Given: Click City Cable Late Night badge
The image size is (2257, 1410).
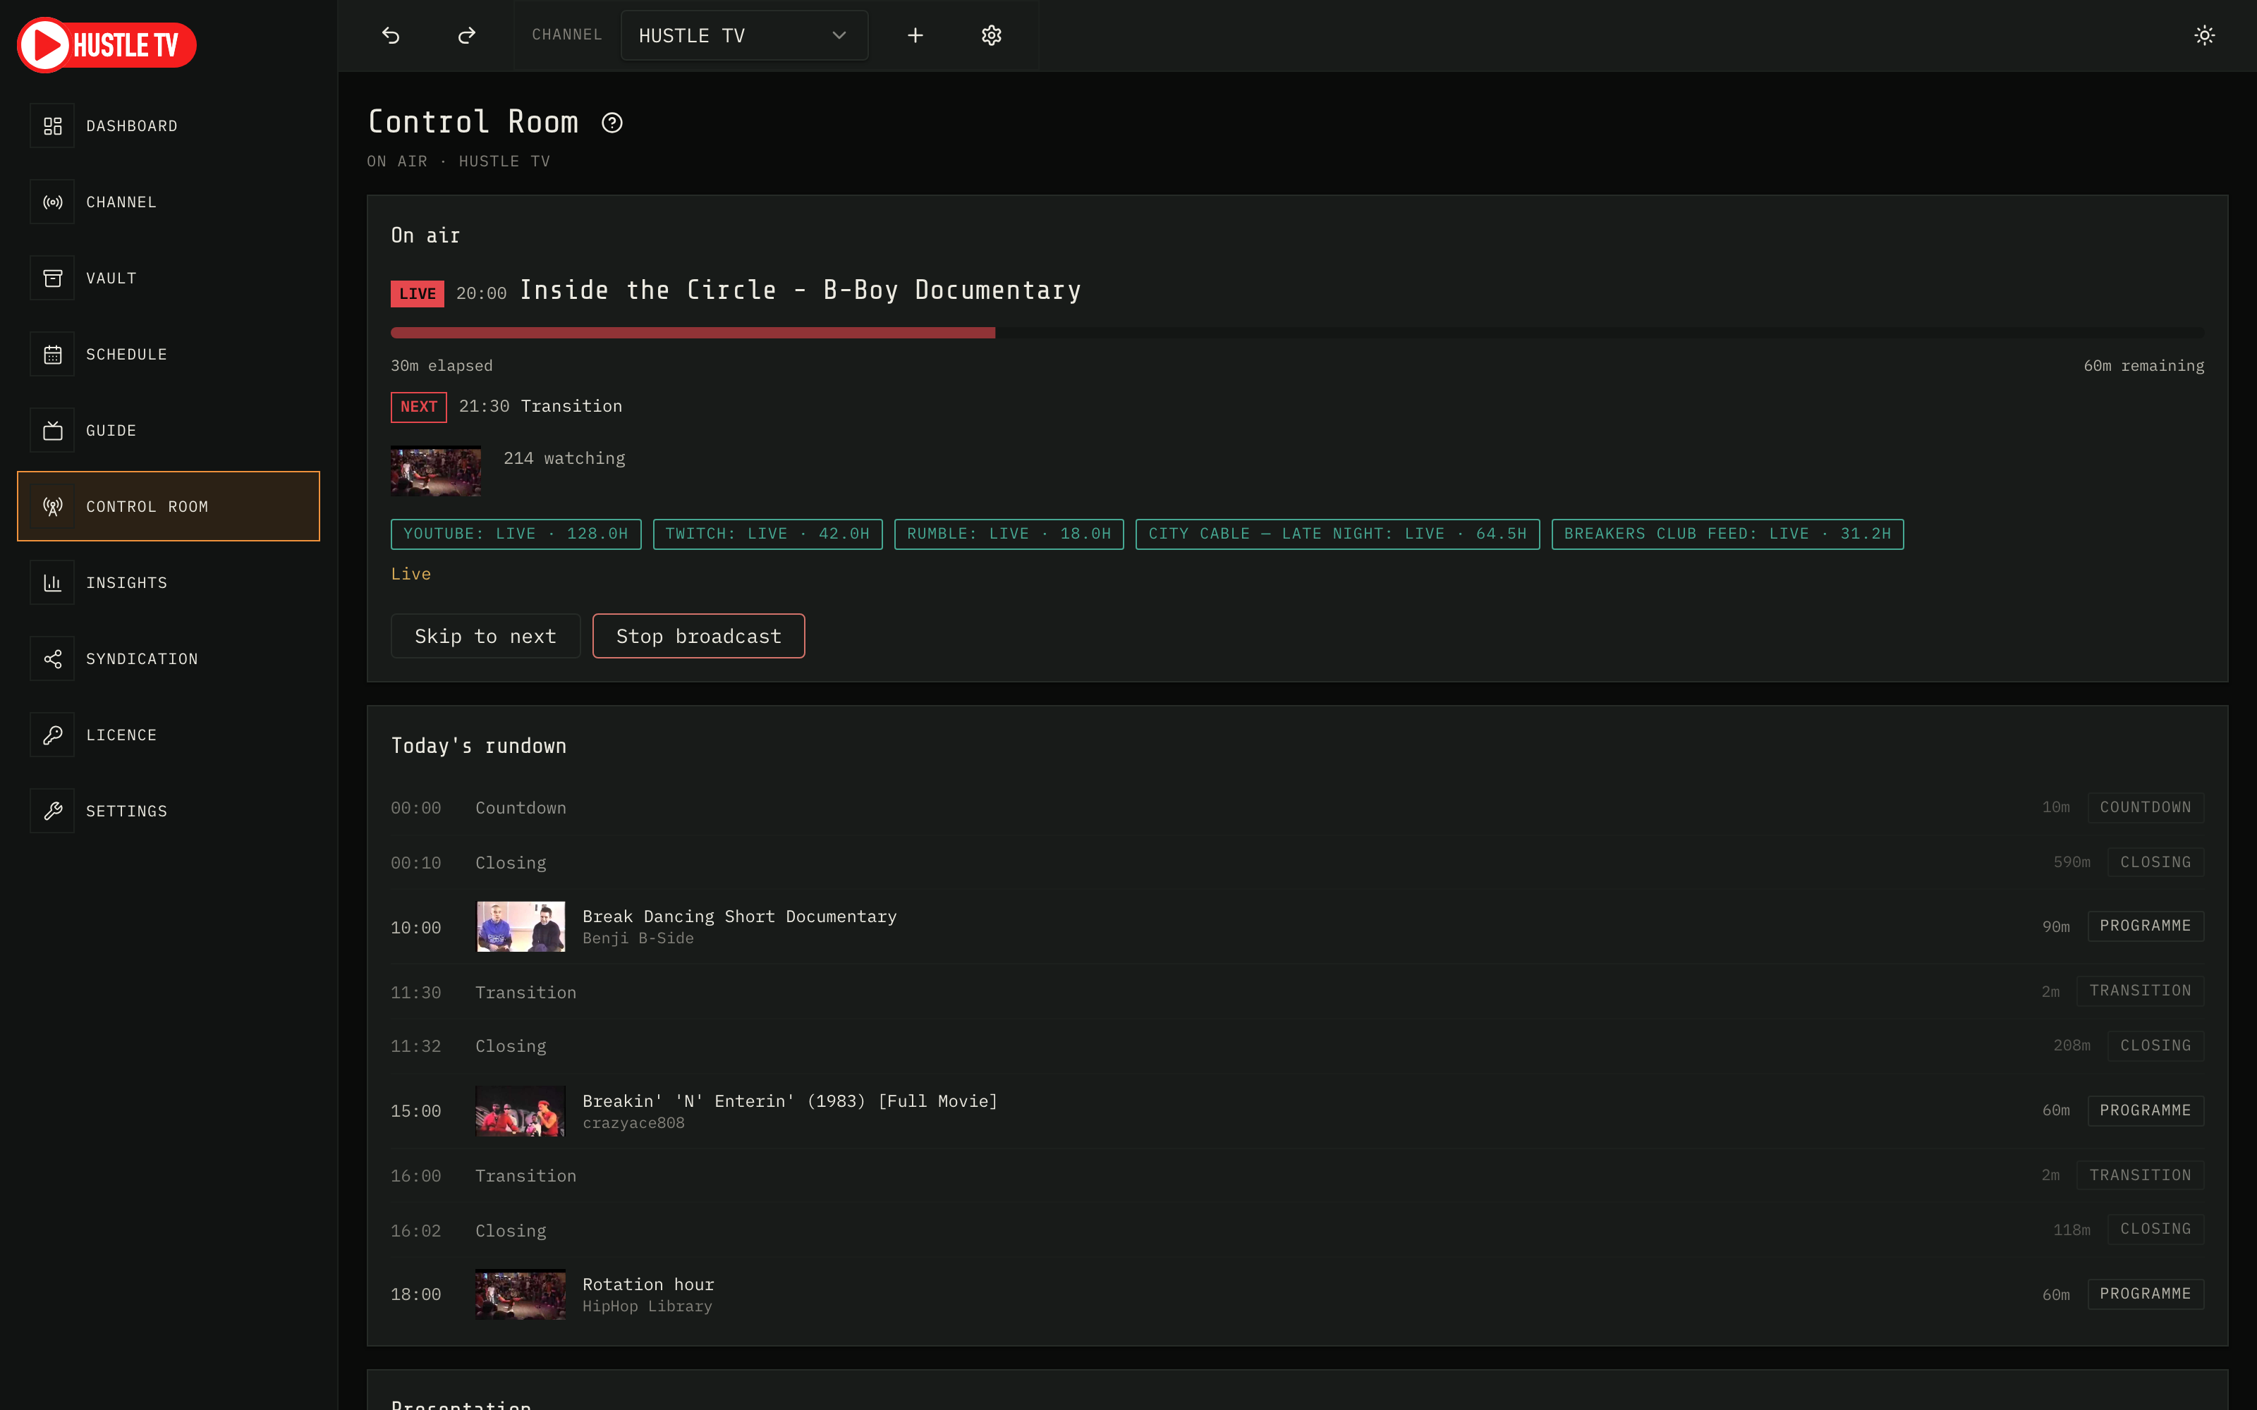Looking at the screenshot, I should 1337,534.
